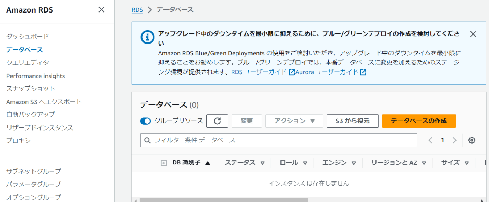
Task: Sort by ステータス column
Action: (245, 163)
